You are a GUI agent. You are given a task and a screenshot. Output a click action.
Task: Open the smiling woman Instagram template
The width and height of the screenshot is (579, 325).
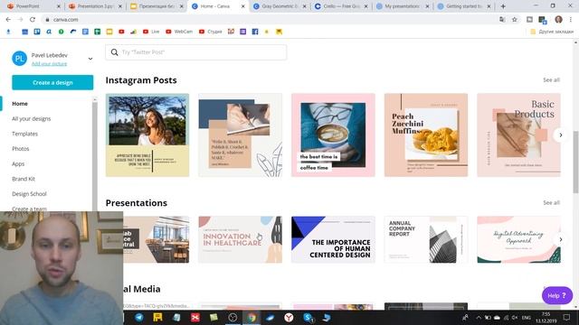(x=147, y=135)
